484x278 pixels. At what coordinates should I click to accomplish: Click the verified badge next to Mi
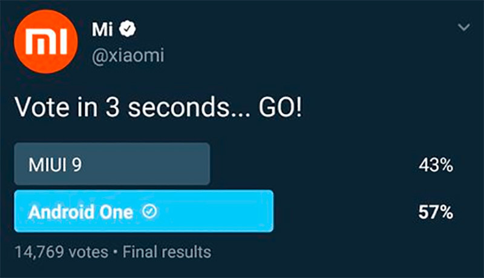(x=130, y=28)
